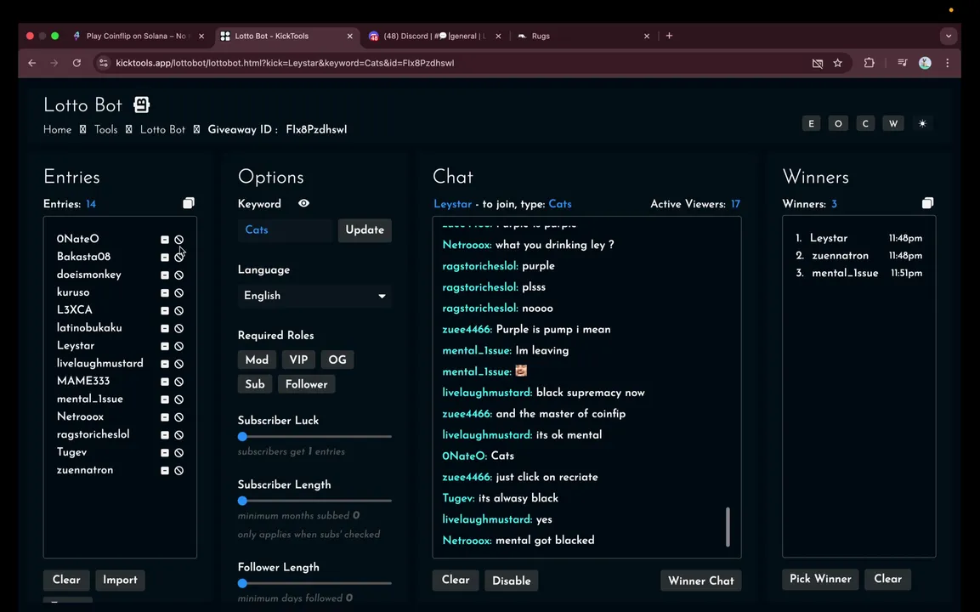Click the Lotto Bot robot logo icon
Image resolution: width=980 pixels, height=612 pixels.
click(142, 105)
